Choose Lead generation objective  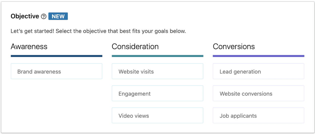pyautogui.click(x=259, y=71)
